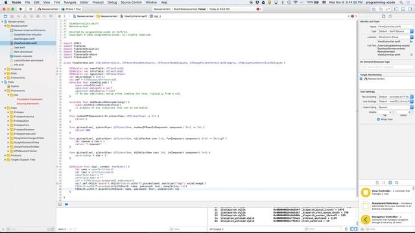
Task: Click Newservertest scheme selector
Action: (48, 9)
